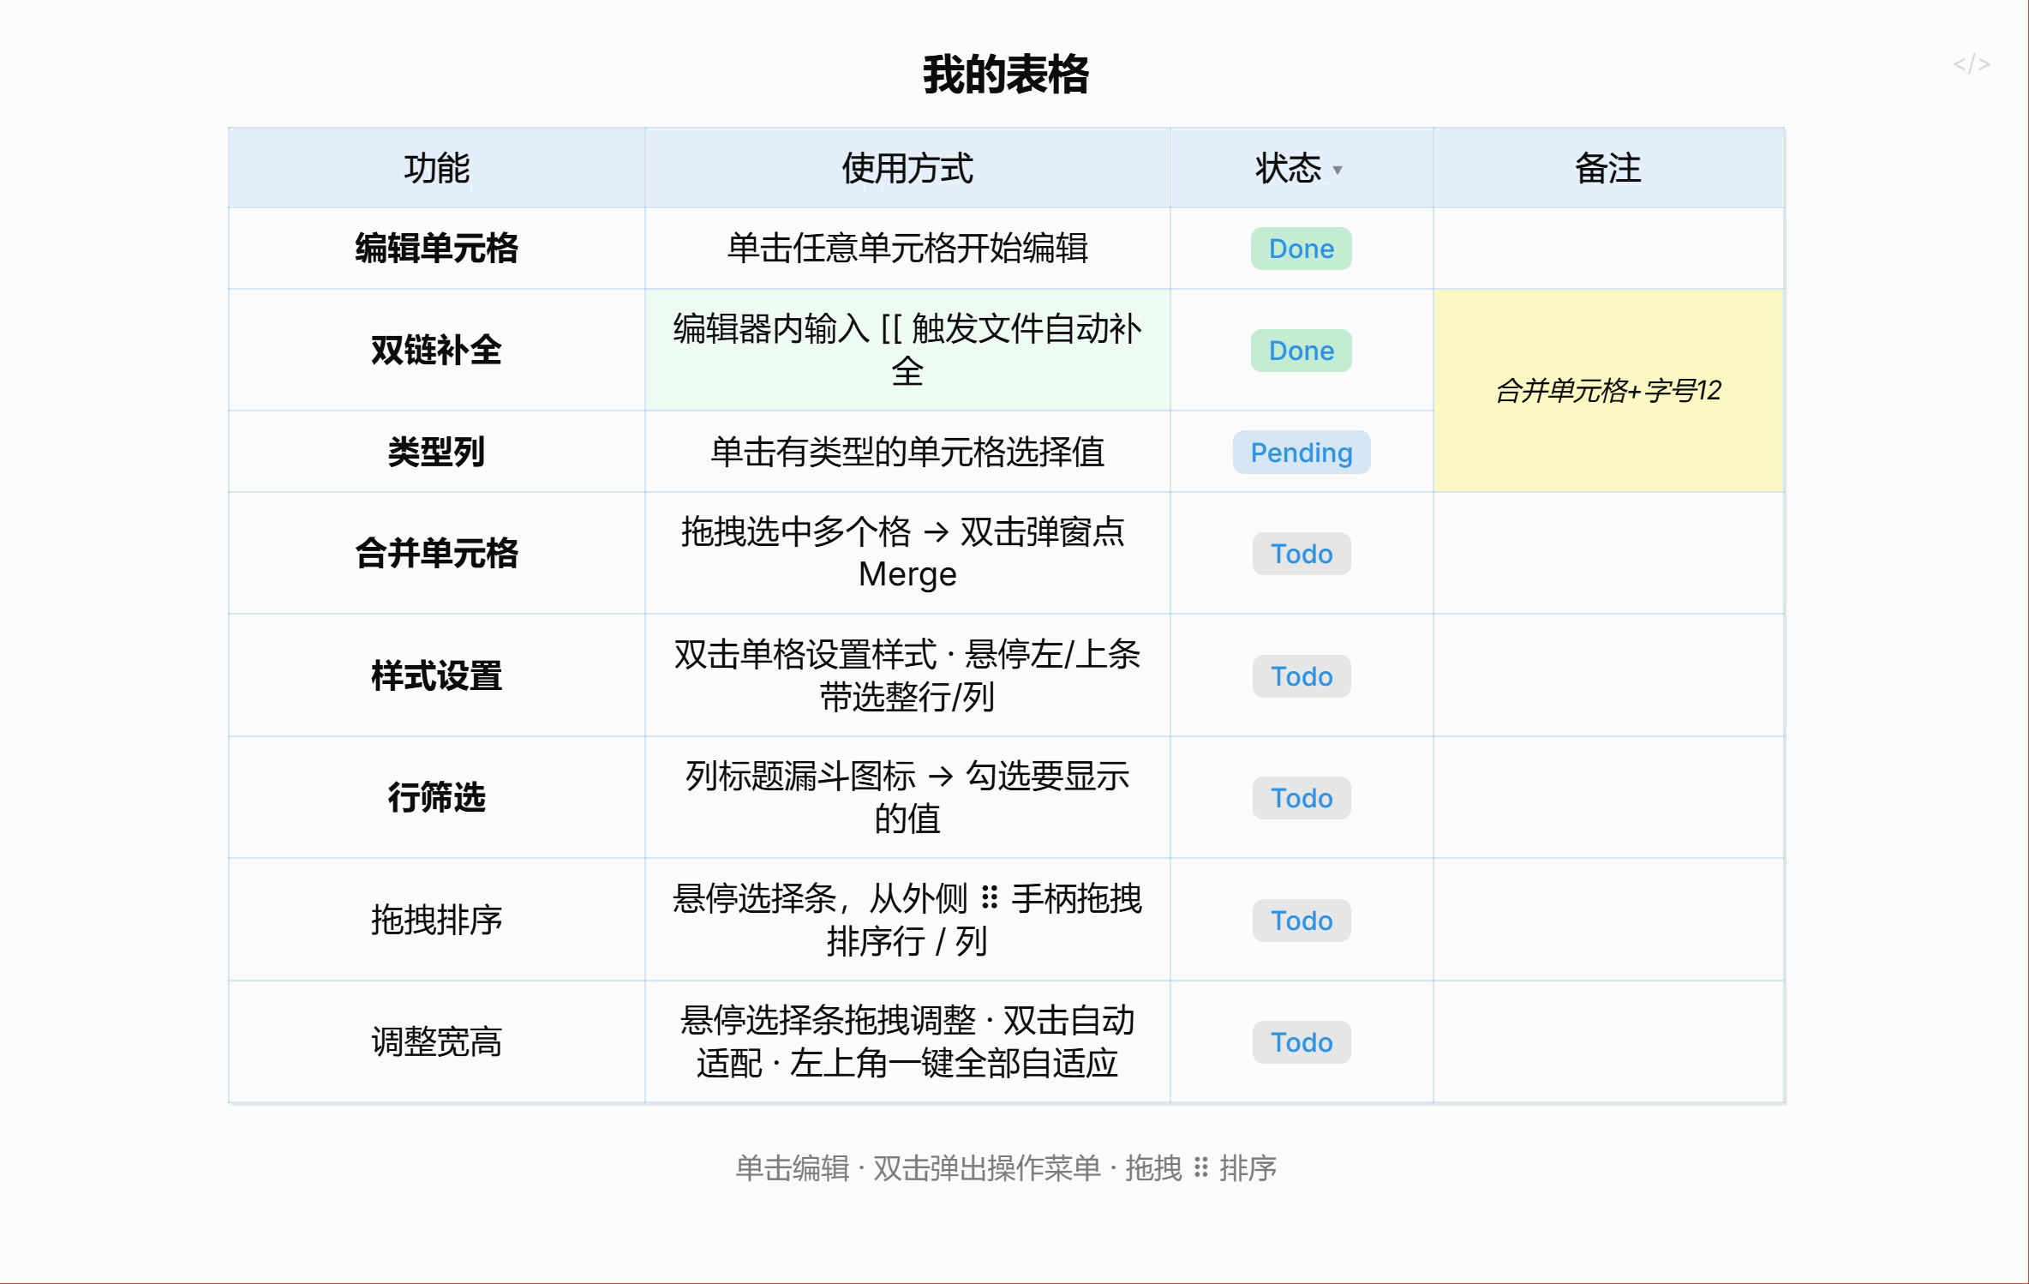The height and width of the screenshot is (1284, 2029).
Task: Click the 列标题漏斗图标 cell
Action: click(907, 797)
